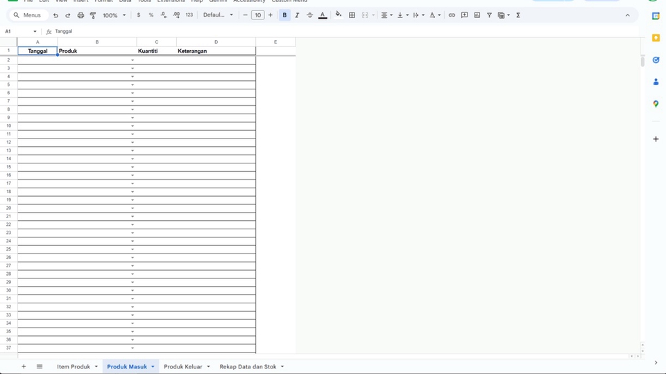666x374 pixels.
Task: Format as currency with dollar icon
Action: (139, 15)
